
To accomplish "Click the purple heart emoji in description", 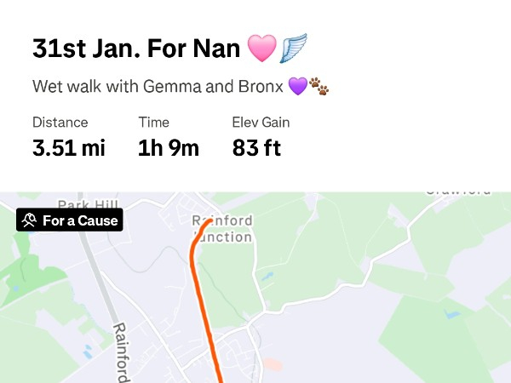I will (x=297, y=86).
